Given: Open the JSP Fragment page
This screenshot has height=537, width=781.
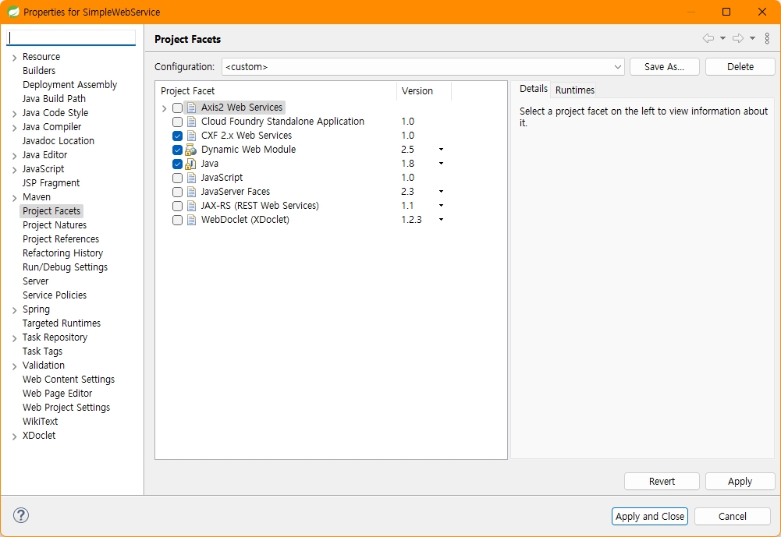Looking at the screenshot, I should (51, 182).
